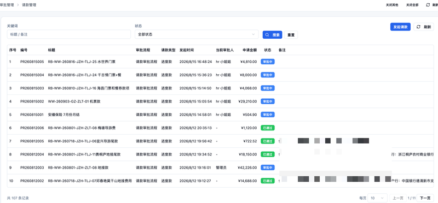Select record number PR260815002

(x=32, y=101)
